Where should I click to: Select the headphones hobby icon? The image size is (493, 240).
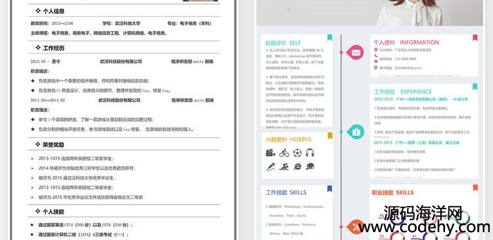tap(310, 153)
